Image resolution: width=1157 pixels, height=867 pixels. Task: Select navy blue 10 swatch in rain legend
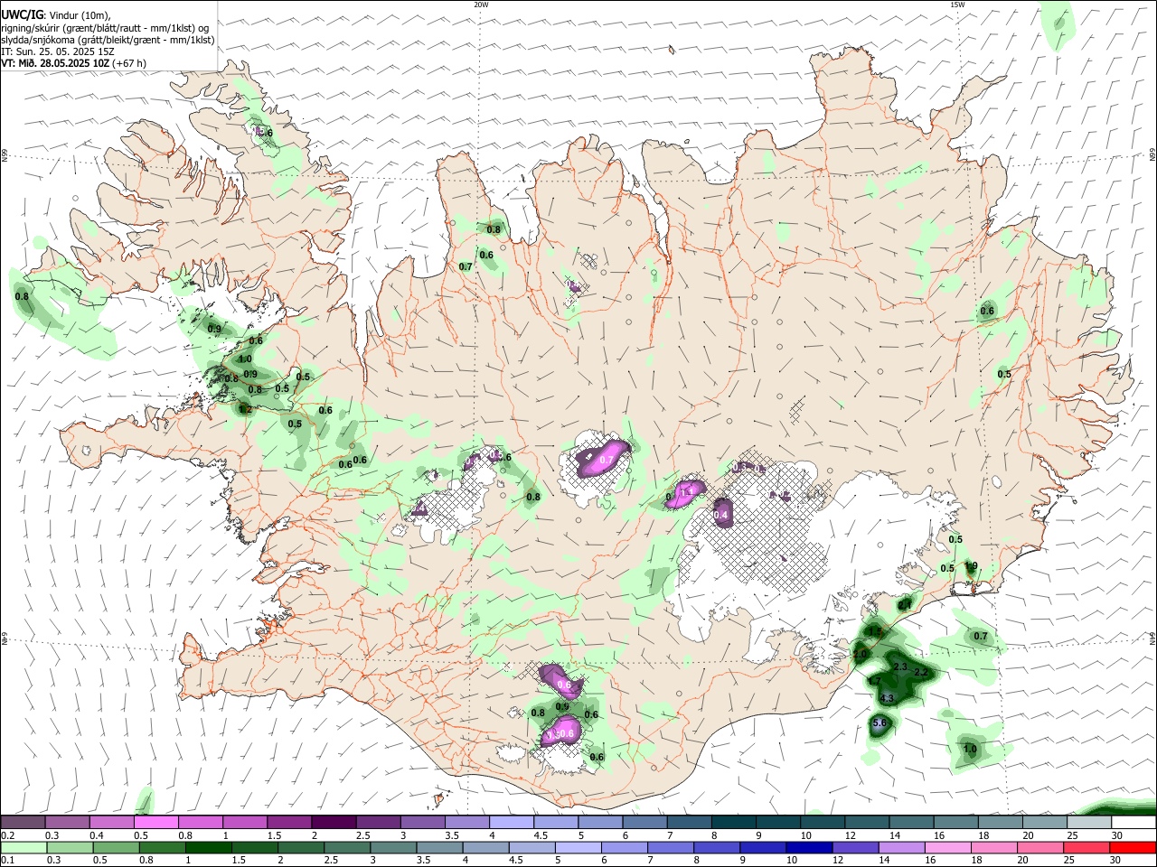808,847
